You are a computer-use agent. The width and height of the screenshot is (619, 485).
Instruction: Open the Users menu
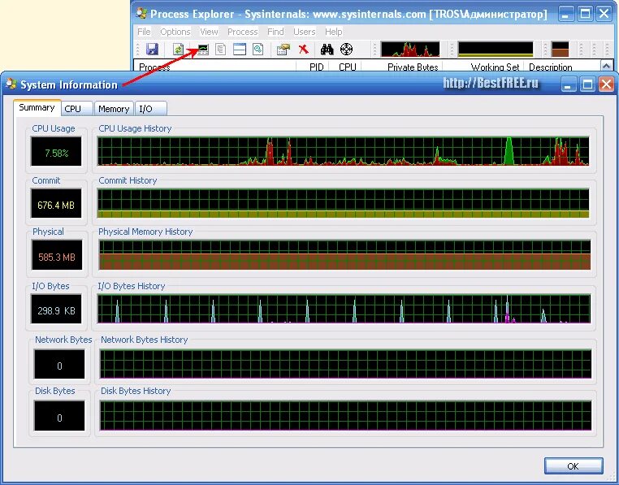(x=305, y=32)
